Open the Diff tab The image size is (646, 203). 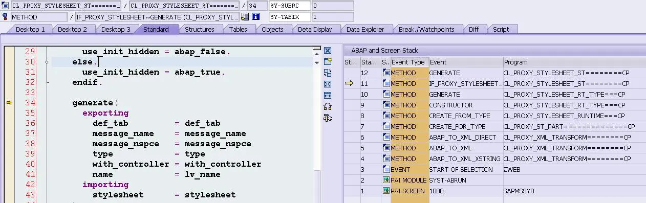click(473, 29)
